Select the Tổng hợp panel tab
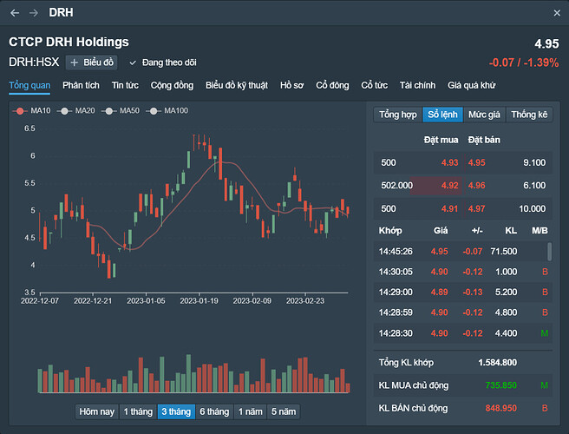Image resolution: width=569 pixels, height=434 pixels. (397, 115)
